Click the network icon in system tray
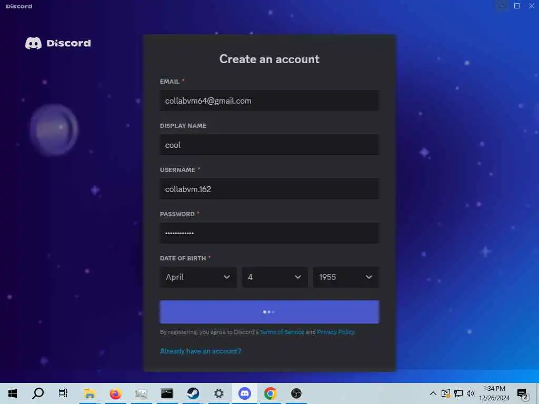The height and width of the screenshot is (404, 539). [458, 393]
